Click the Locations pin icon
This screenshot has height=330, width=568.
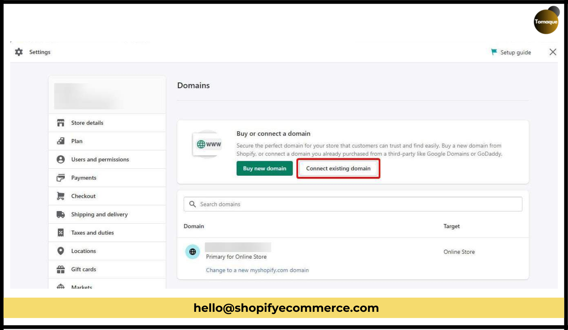click(x=61, y=251)
